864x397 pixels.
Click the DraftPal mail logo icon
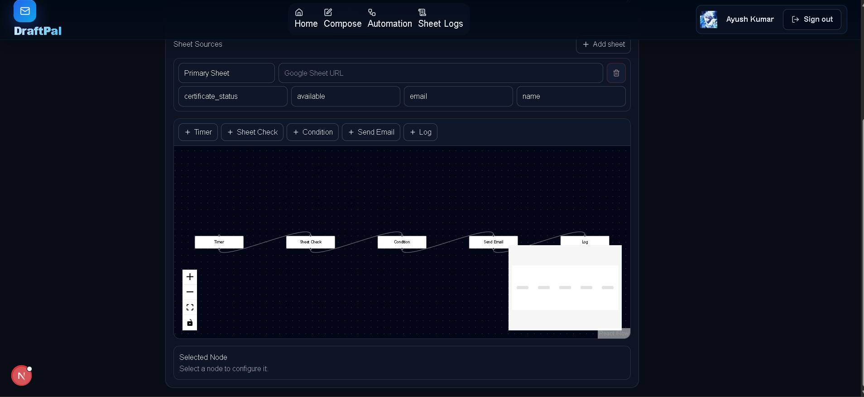25,11
